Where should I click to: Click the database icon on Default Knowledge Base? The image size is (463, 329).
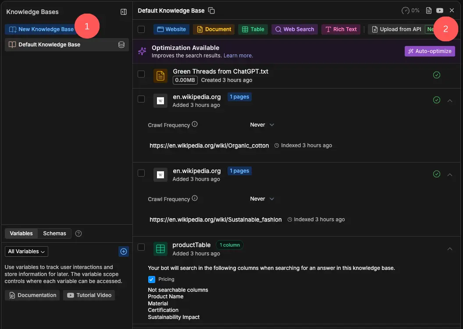tap(121, 44)
